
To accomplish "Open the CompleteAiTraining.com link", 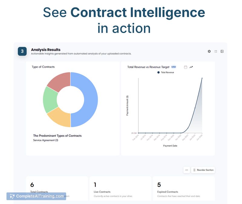I will tap(40, 196).
